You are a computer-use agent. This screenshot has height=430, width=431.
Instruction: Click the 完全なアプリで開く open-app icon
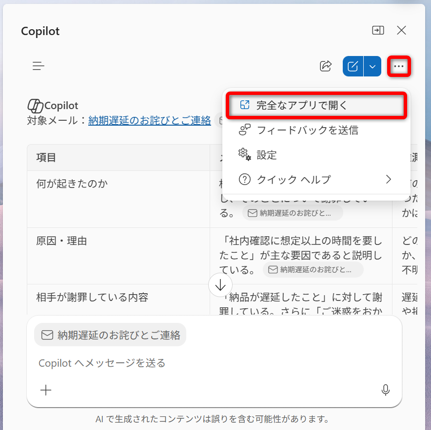click(x=245, y=105)
